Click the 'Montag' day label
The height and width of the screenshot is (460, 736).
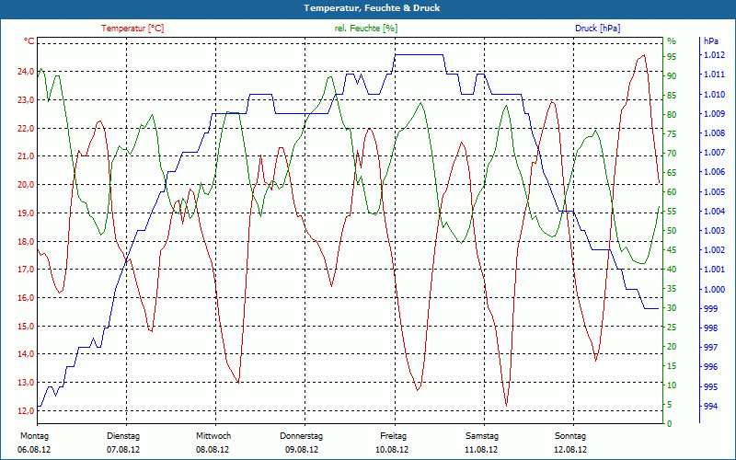point(34,436)
